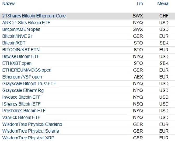Click the Bitcoin/AMUN open instrument

tap(21, 29)
